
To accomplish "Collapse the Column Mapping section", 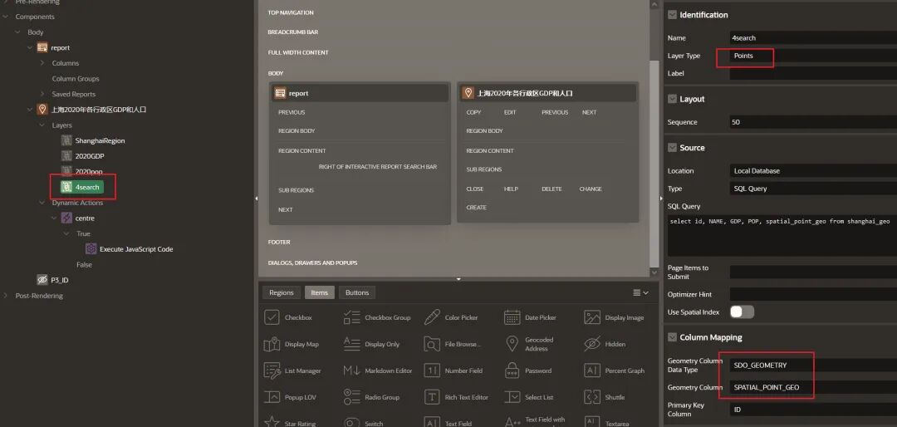I will click(672, 338).
